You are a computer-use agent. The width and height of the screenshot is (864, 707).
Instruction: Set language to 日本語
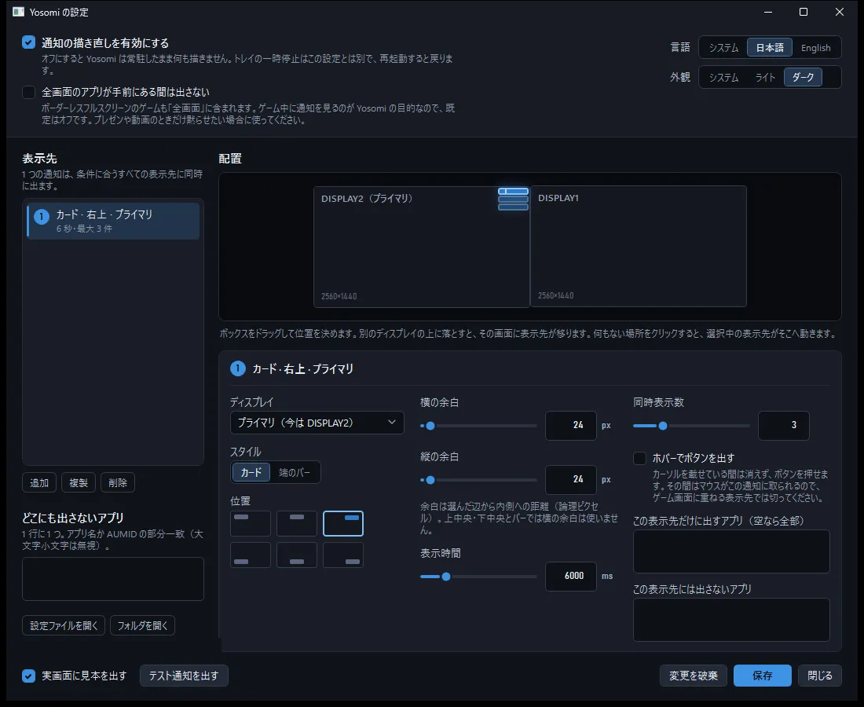click(770, 47)
